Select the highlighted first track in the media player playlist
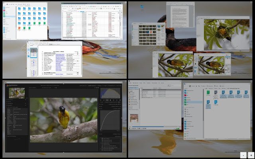The image size is (255, 159). [x=161, y=89]
